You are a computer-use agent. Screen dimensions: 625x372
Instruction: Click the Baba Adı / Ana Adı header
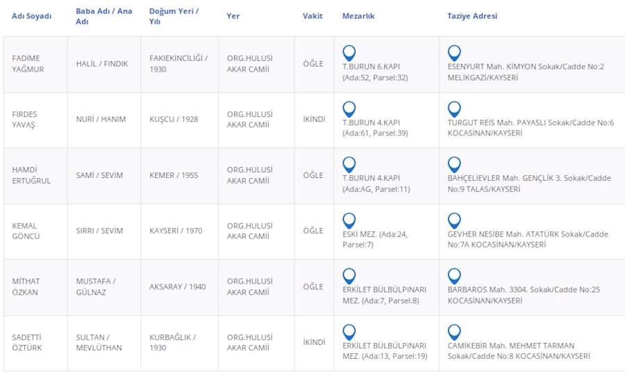pos(103,17)
